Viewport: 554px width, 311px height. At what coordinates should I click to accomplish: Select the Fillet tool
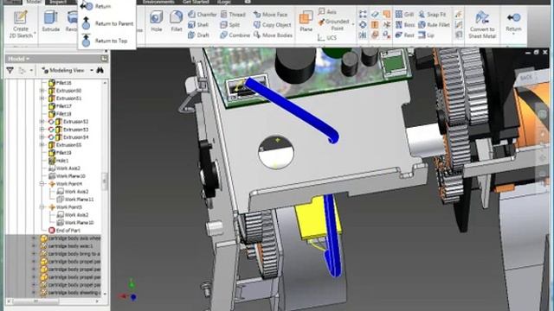177,22
